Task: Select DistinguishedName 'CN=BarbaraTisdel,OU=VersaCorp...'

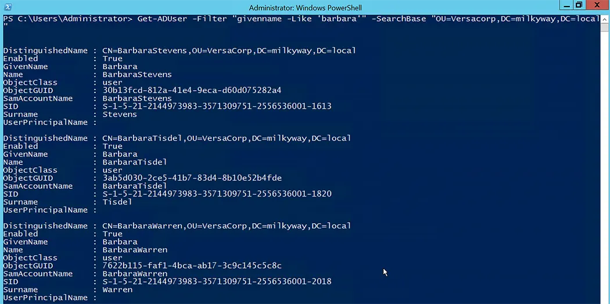Action: 227,138
